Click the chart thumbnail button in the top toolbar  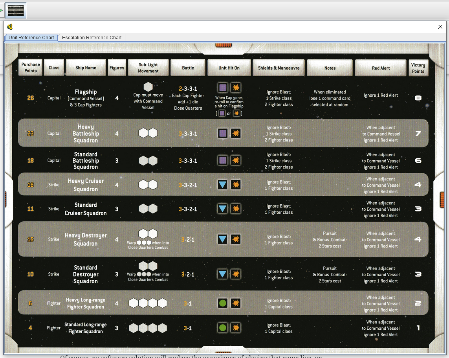tap(16, 10)
